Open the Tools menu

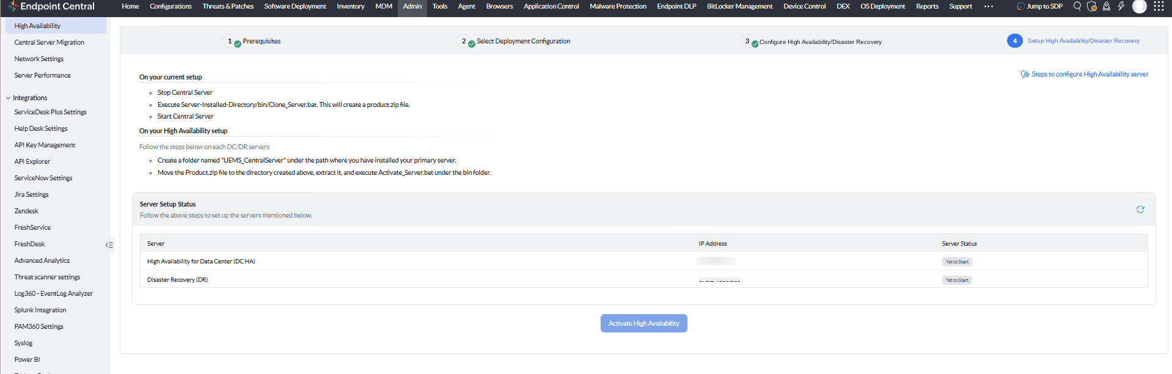tap(440, 6)
